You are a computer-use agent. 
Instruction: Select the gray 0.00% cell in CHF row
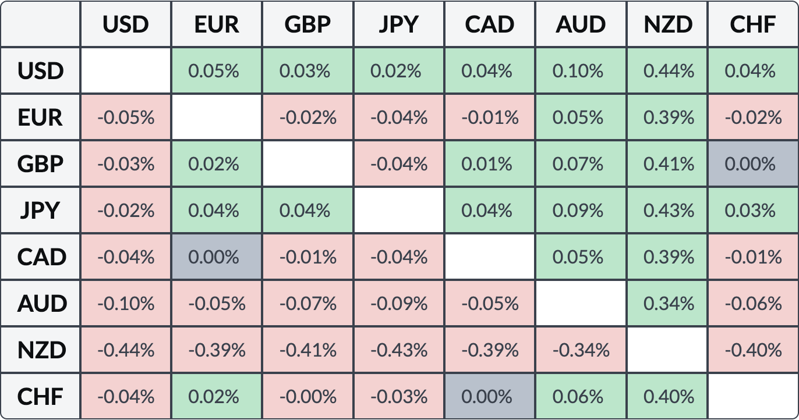click(489, 397)
